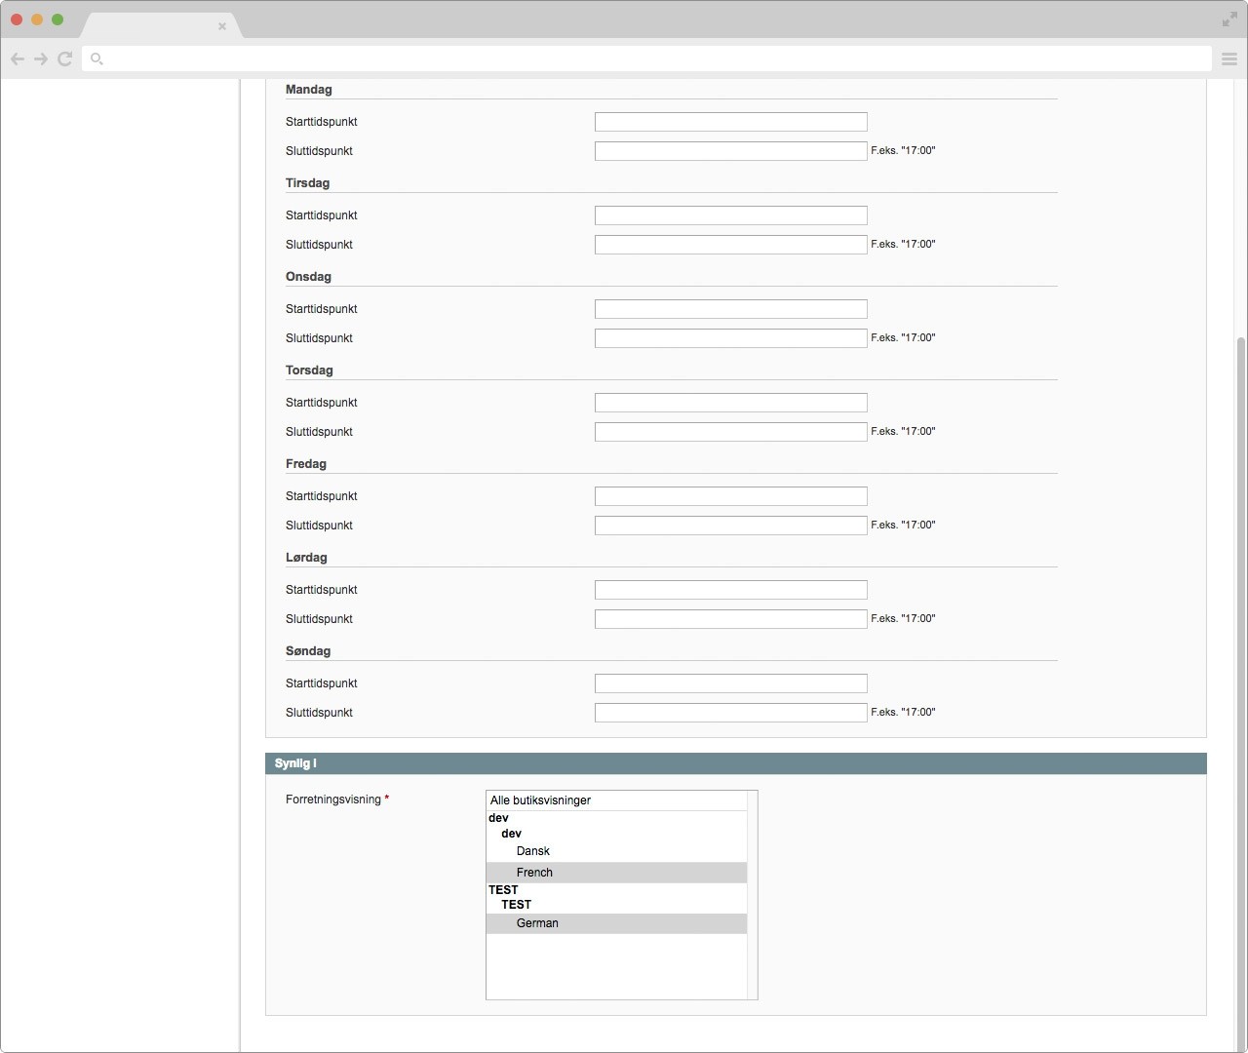Focus the Lørdag Starttidspunkt input
The height and width of the screenshot is (1053, 1248).
click(730, 590)
